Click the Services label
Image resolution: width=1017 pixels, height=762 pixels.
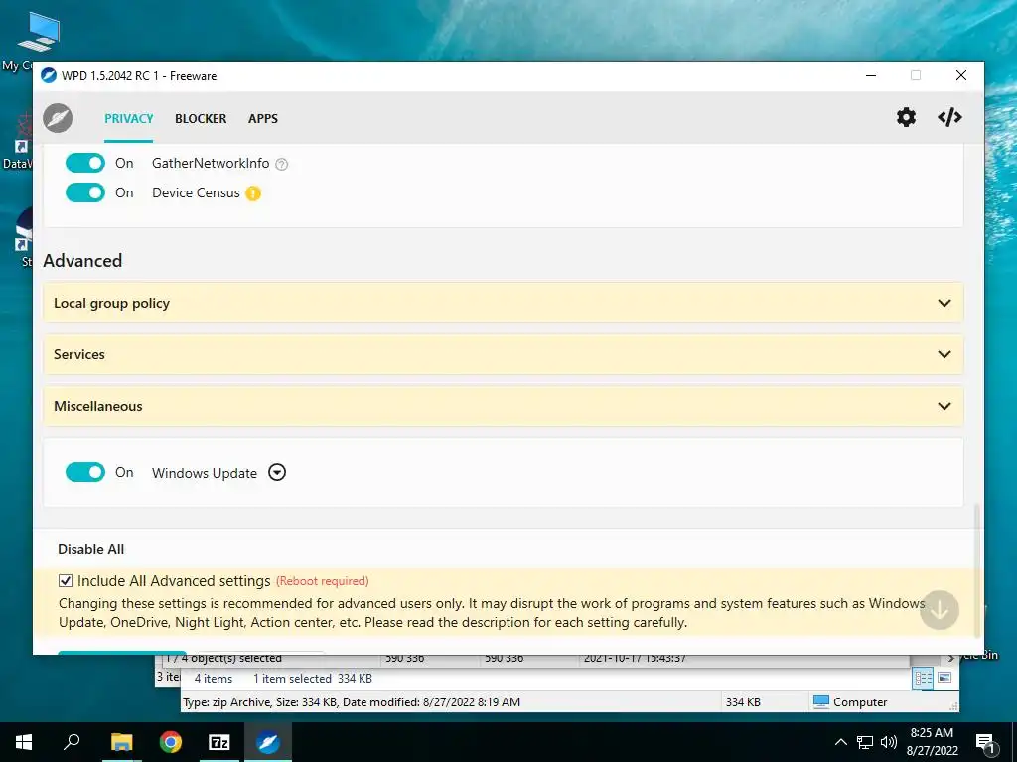(79, 354)
